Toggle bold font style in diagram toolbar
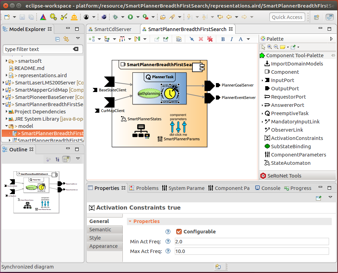 pyautogui.click(x=223, y=39)
